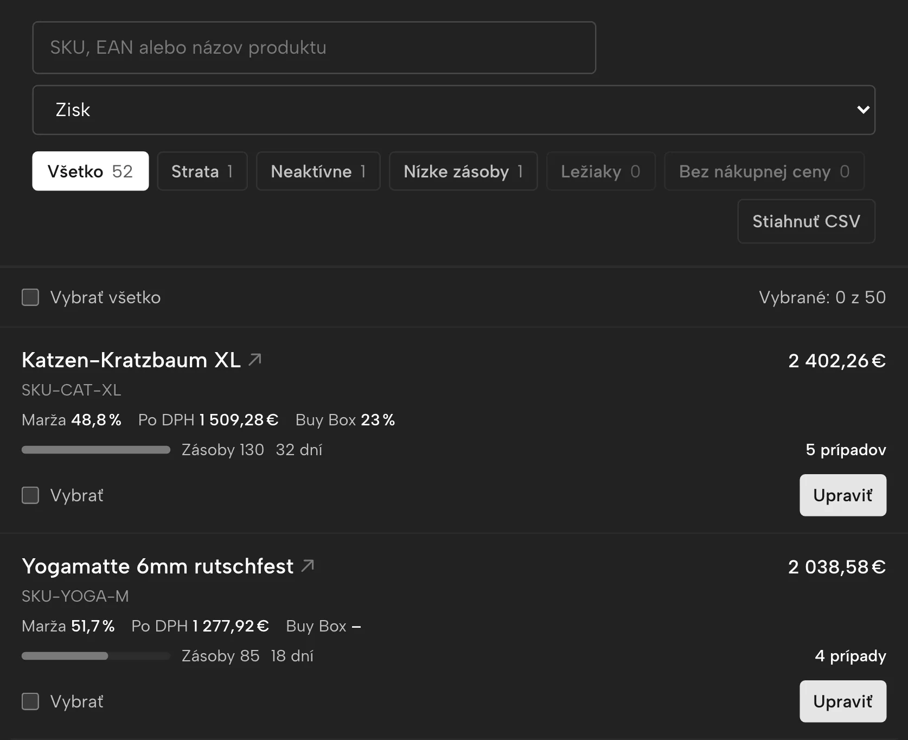Click the stock progress bar for Zásoby 85
908x740 pixels.
(96, 656)
